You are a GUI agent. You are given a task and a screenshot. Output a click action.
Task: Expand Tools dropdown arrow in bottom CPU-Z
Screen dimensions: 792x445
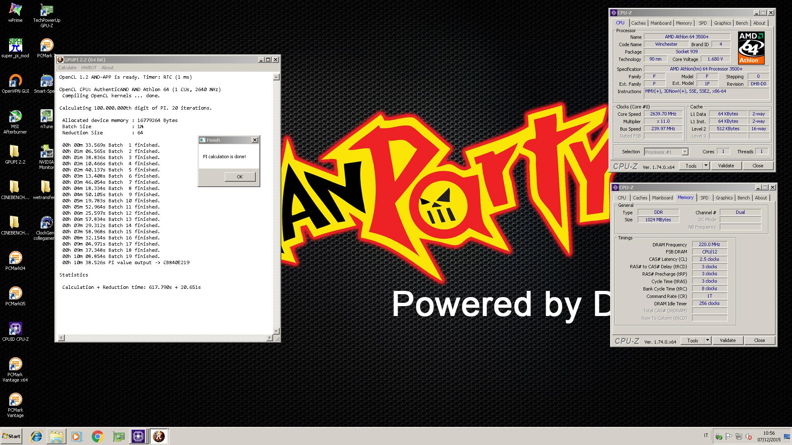[x=707, y=340]
